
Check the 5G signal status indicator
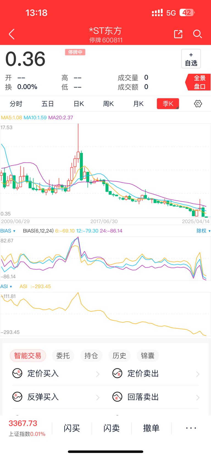tap(171, 13)
